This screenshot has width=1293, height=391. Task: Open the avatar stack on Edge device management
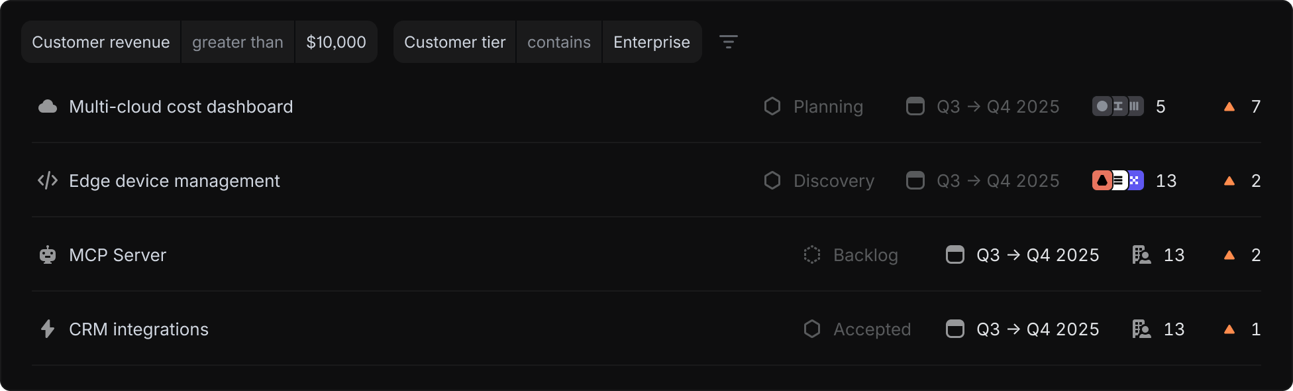pos(1117,180)
